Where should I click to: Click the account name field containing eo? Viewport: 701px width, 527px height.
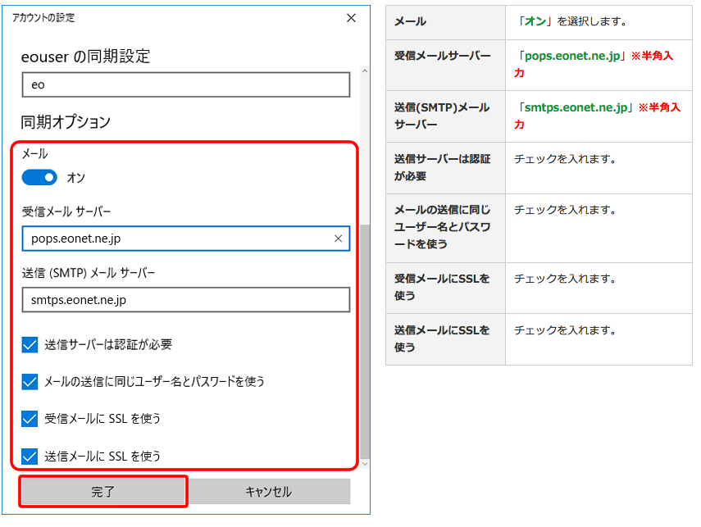[185, 84]
